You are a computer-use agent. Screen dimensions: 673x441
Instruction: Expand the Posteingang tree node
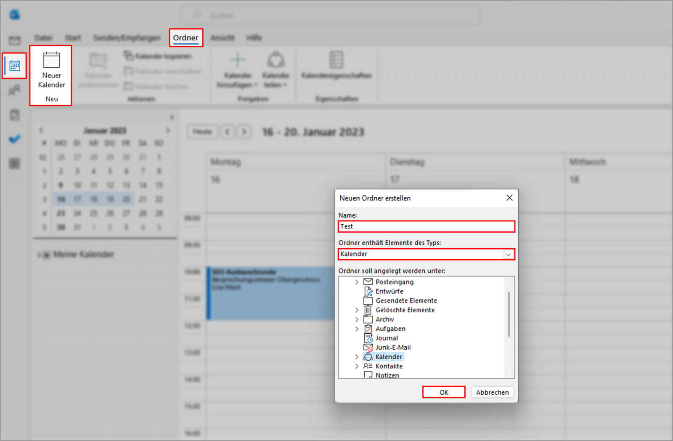point(357,282)
